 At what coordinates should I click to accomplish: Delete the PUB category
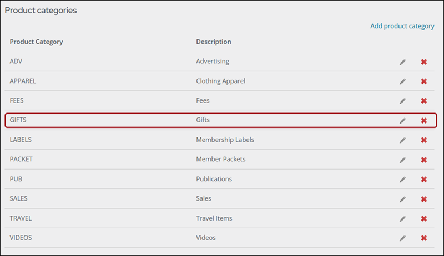tap(423, 180)
